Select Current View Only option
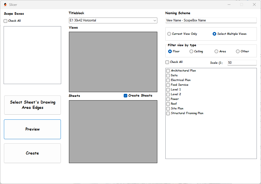Screen dimensions: 261x184 pos(169,34)
